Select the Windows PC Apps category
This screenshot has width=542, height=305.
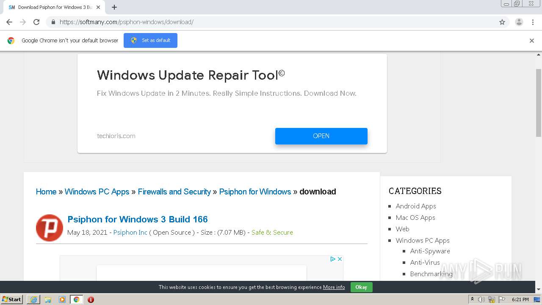[423, 240]
